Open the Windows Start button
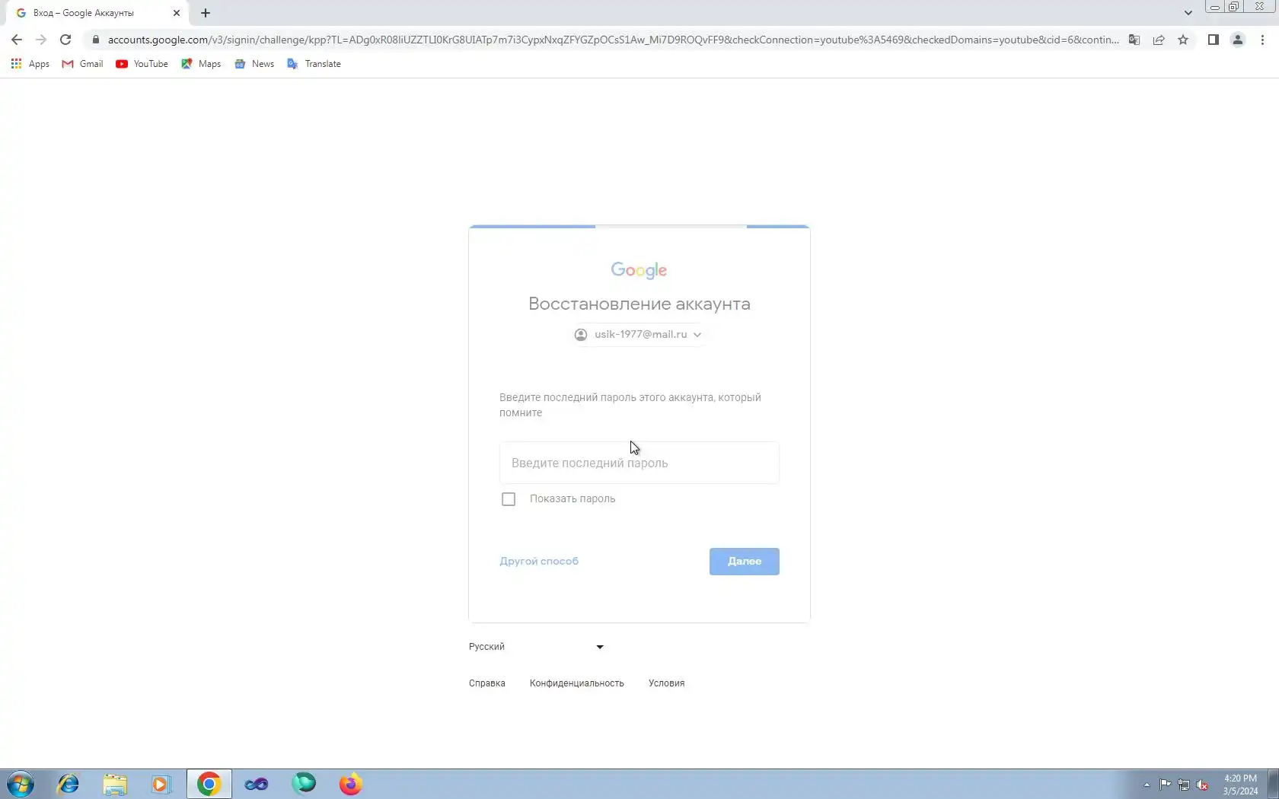The image size is (1279, 799). [21, 784]
